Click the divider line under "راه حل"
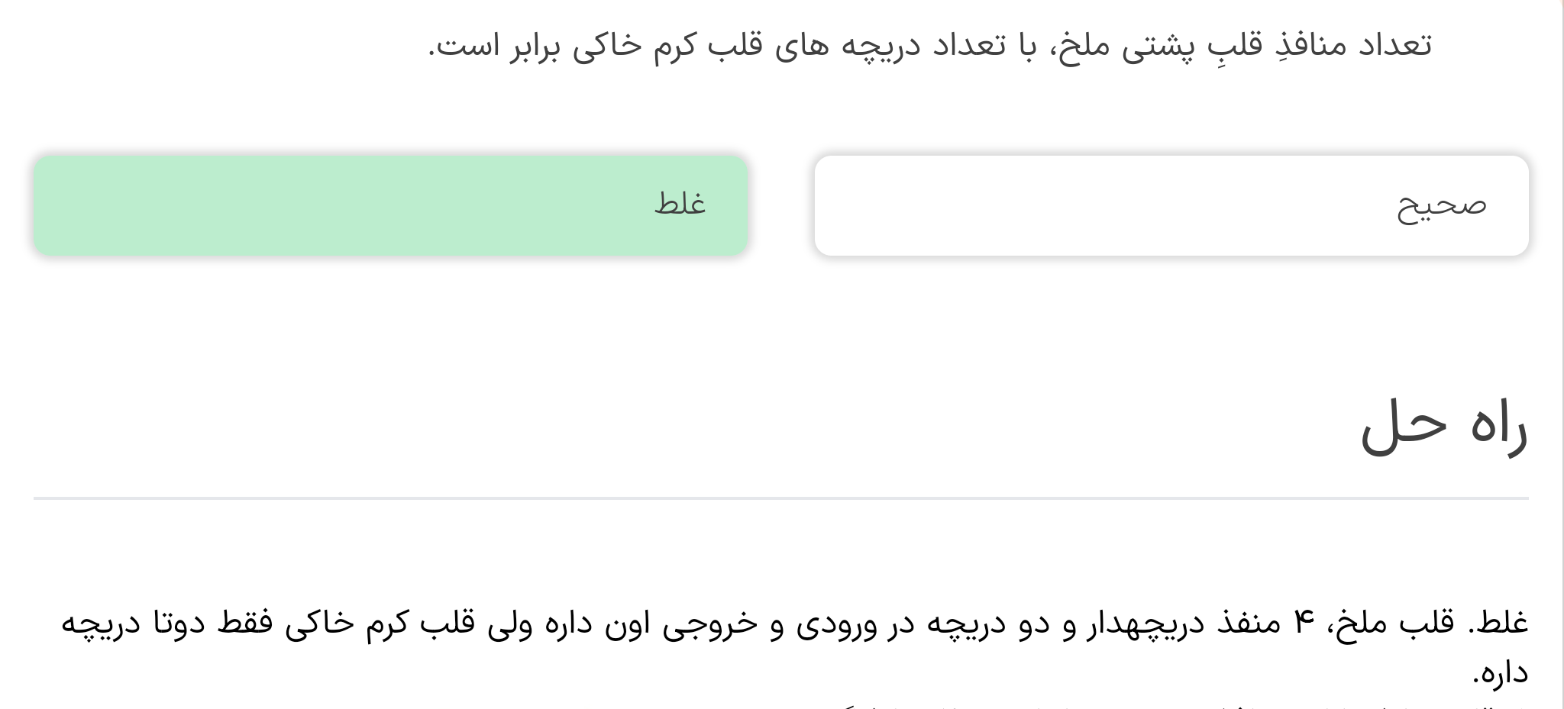1564x709 pixels. coord(780,498)
